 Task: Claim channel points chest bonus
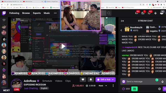[134, 89]
